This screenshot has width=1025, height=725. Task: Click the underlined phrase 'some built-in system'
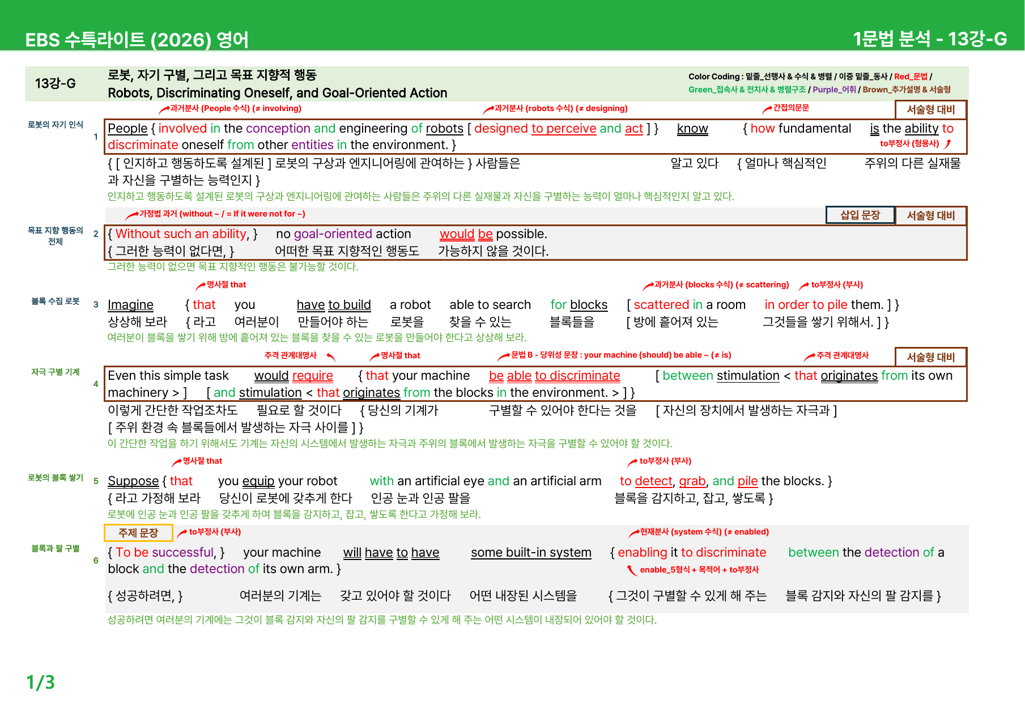coord(531,553)
